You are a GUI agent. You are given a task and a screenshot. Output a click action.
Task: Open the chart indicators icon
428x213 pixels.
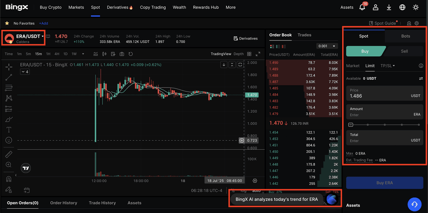pos(96,54)
